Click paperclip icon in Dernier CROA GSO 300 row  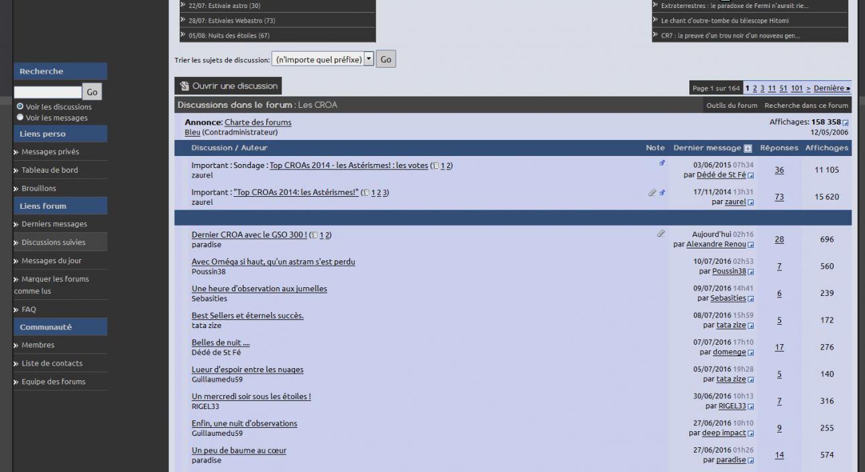click(x=660, y=234)
